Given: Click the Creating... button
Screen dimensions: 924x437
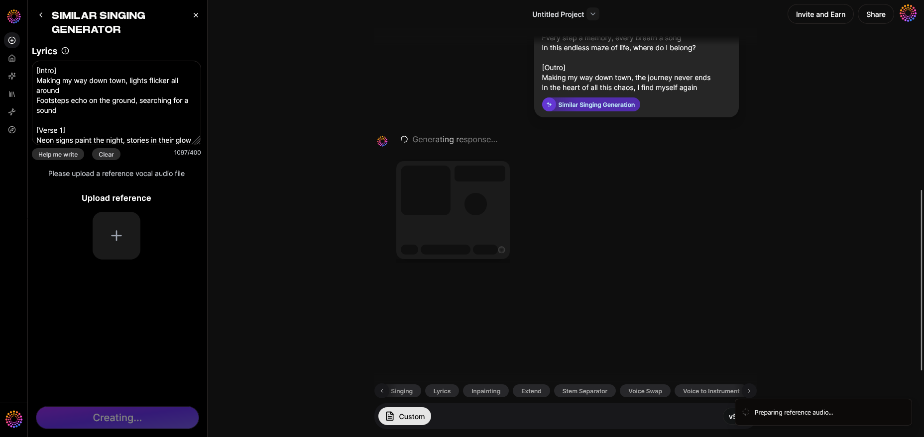Looking at the screenshot, I should (x=117, y=418).
